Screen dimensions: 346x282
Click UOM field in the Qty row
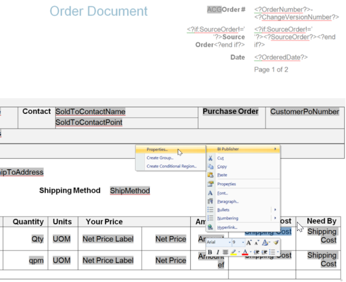pyautogui.click(x=61, y=239)
